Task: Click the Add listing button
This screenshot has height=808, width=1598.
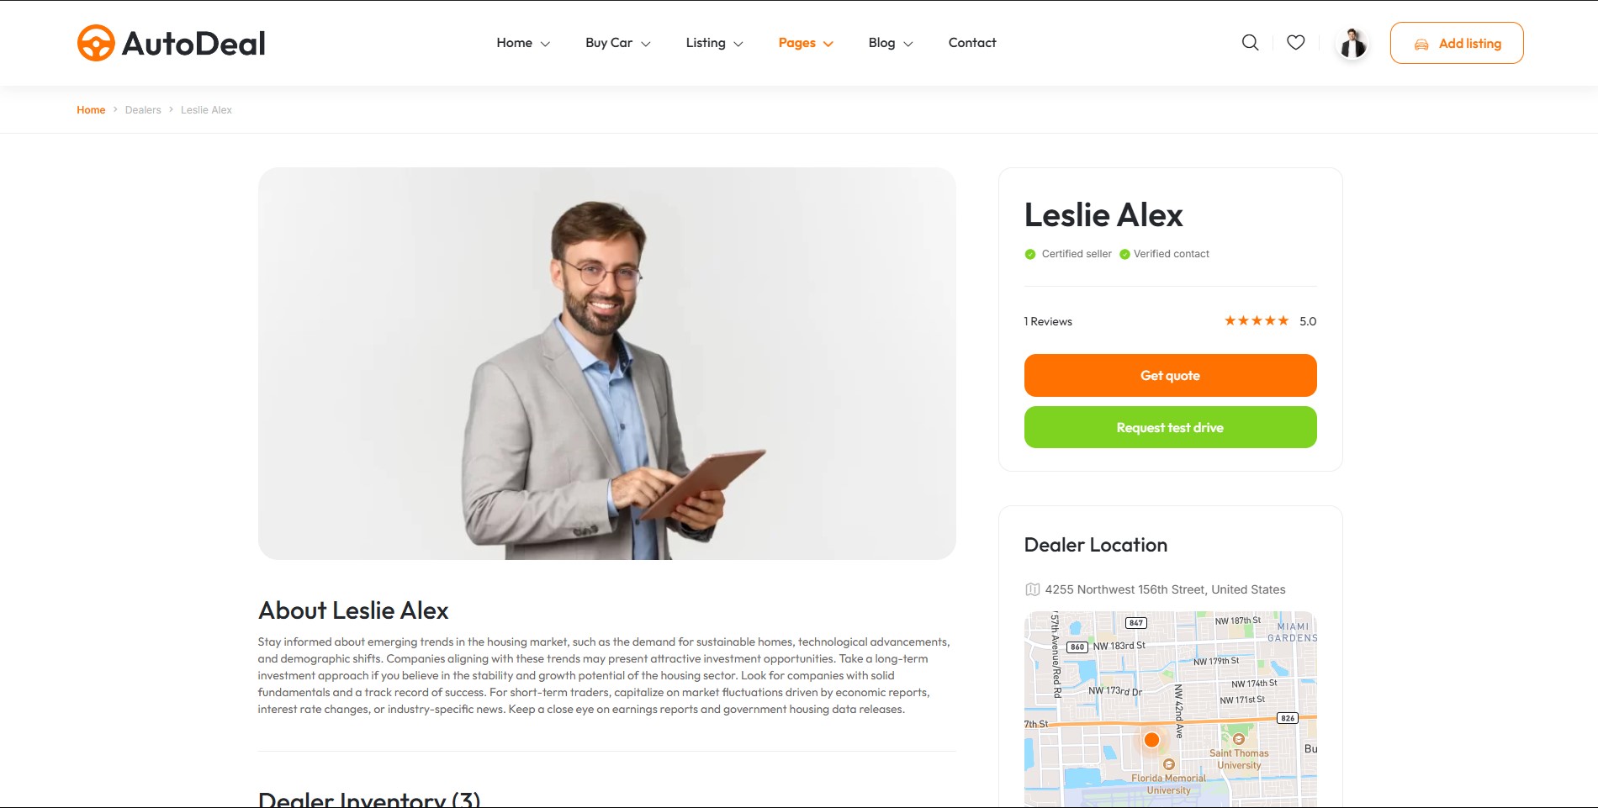Action: point(1457,43)
